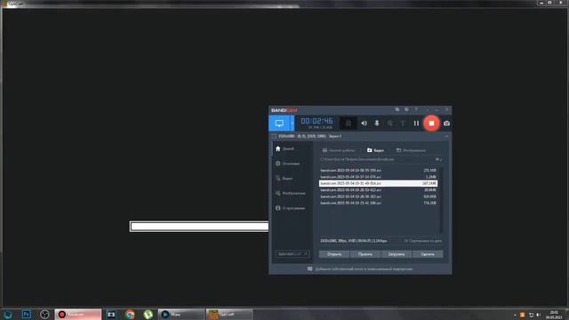
Task: Click the folder path options icon
Action: (438, 159)
